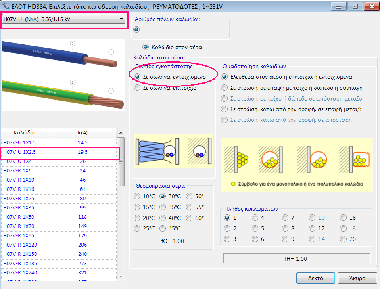Click the application icon in title bar

tap(5, 6)
